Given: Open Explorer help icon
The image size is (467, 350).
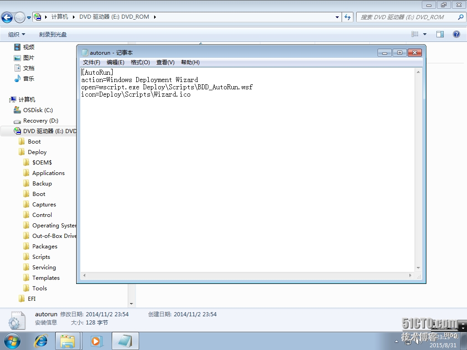Looking at the screenshot, I should (x=456, y=34).
